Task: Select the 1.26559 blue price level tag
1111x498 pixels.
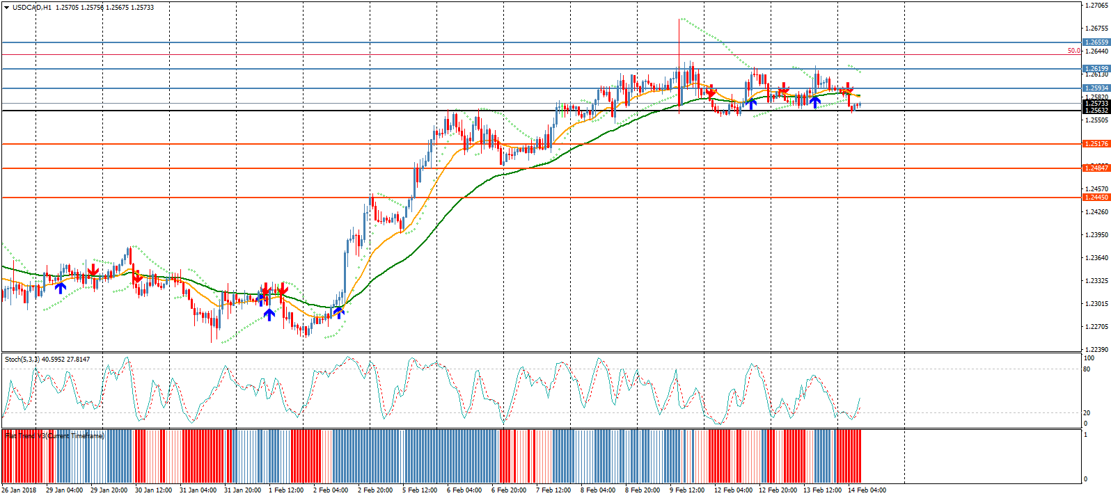Action: [x=1096, y=42]
